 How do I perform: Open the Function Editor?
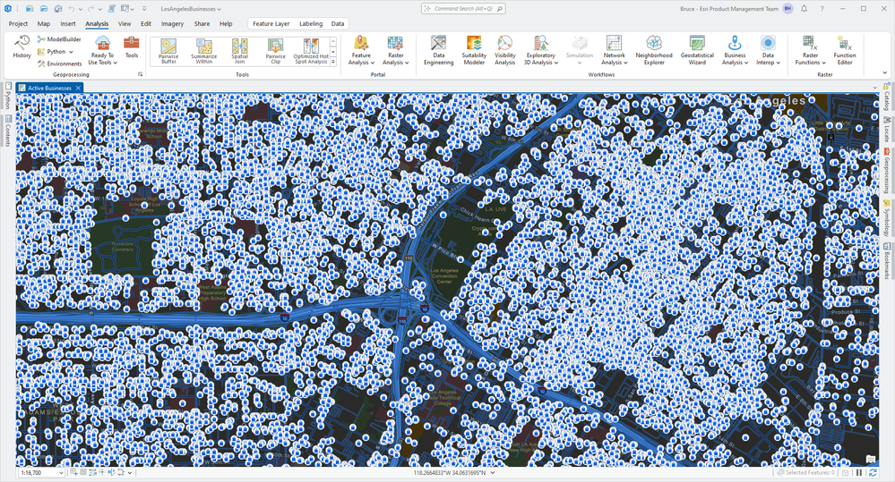tap(844, 50)
